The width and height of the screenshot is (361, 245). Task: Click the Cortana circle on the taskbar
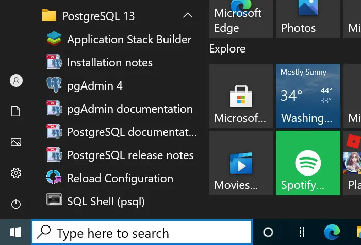tap(268, 232)
